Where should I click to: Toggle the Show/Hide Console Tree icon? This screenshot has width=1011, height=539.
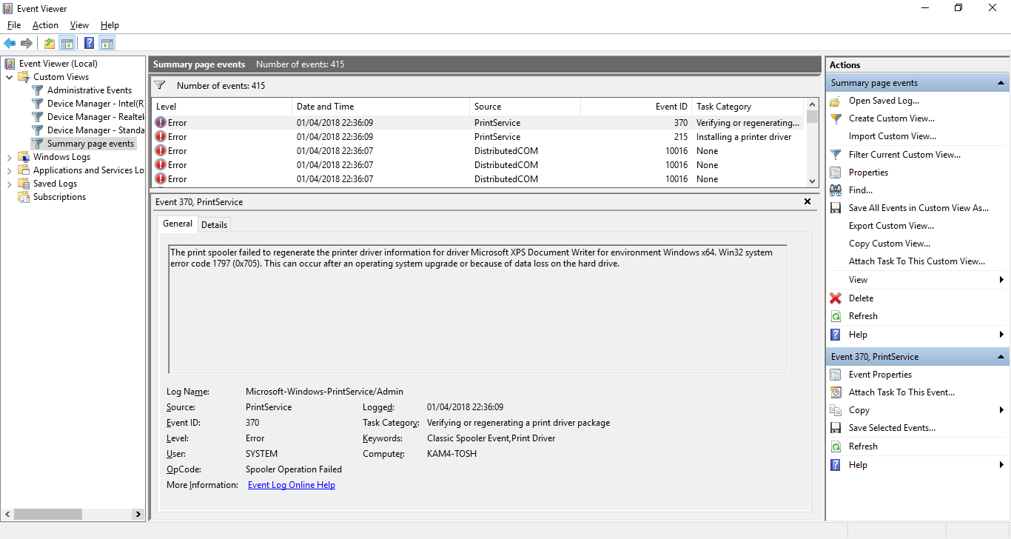coord(67,43)
